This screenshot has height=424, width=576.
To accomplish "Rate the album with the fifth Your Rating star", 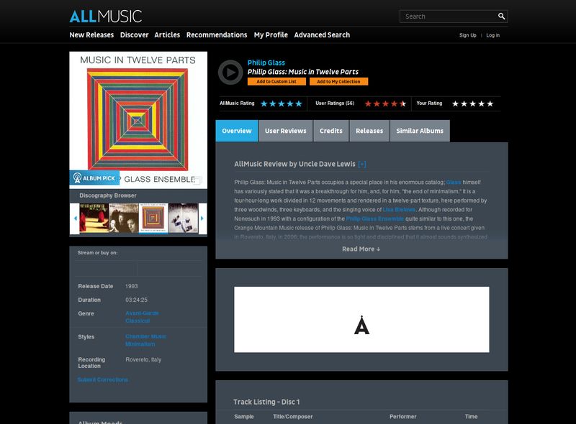I will coord(490,103).
